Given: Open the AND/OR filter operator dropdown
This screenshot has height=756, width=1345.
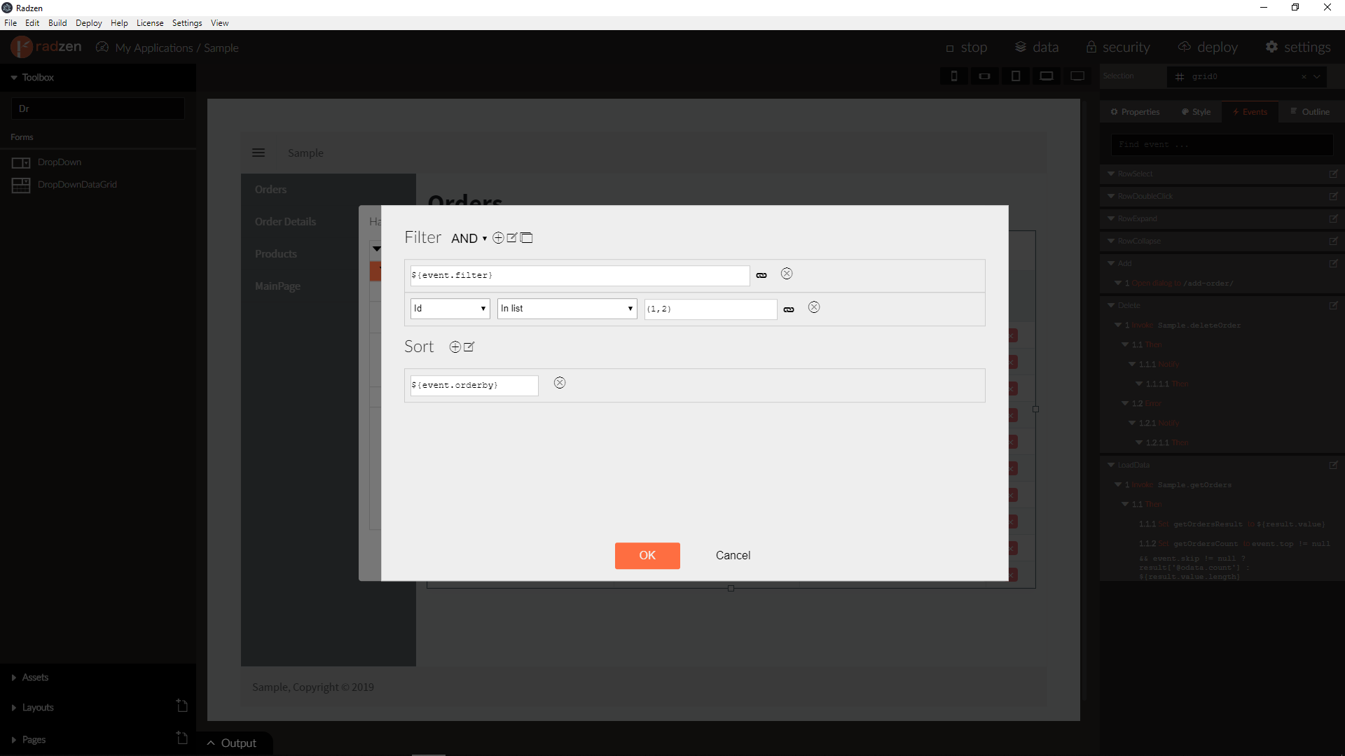Looking at the screenshot, I should (469, 239).
